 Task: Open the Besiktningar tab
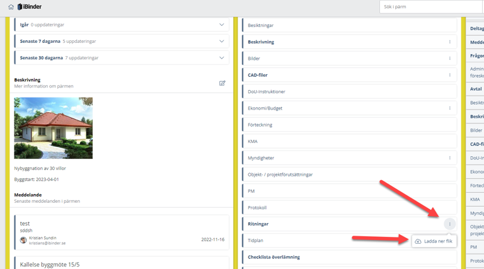349,25
